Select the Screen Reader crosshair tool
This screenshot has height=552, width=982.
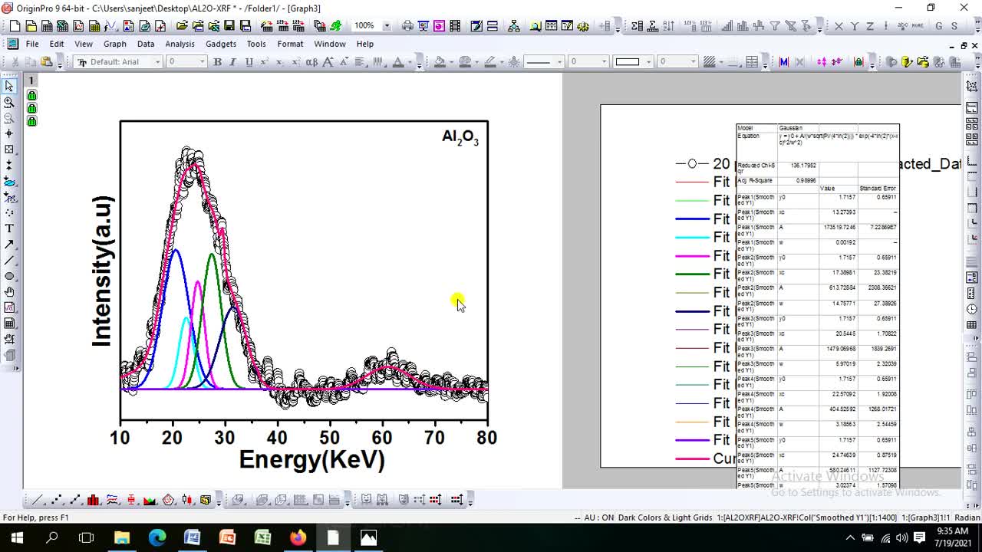[x=9, y=133]
